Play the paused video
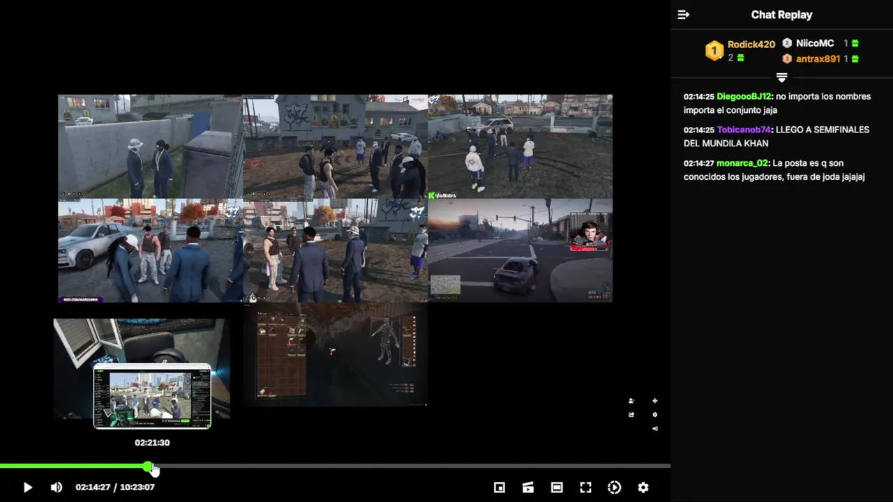893x502 pixels. click(x=27, y=487)
